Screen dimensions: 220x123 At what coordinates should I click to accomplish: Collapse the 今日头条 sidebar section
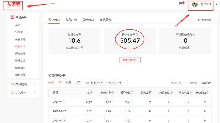coord(35,17)
